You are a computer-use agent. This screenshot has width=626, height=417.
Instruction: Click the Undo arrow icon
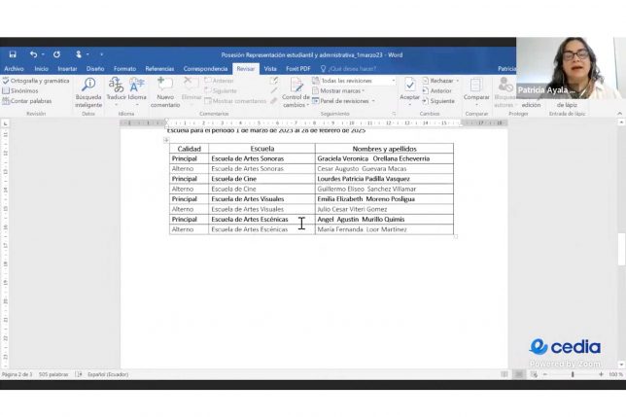pos(34,54)
